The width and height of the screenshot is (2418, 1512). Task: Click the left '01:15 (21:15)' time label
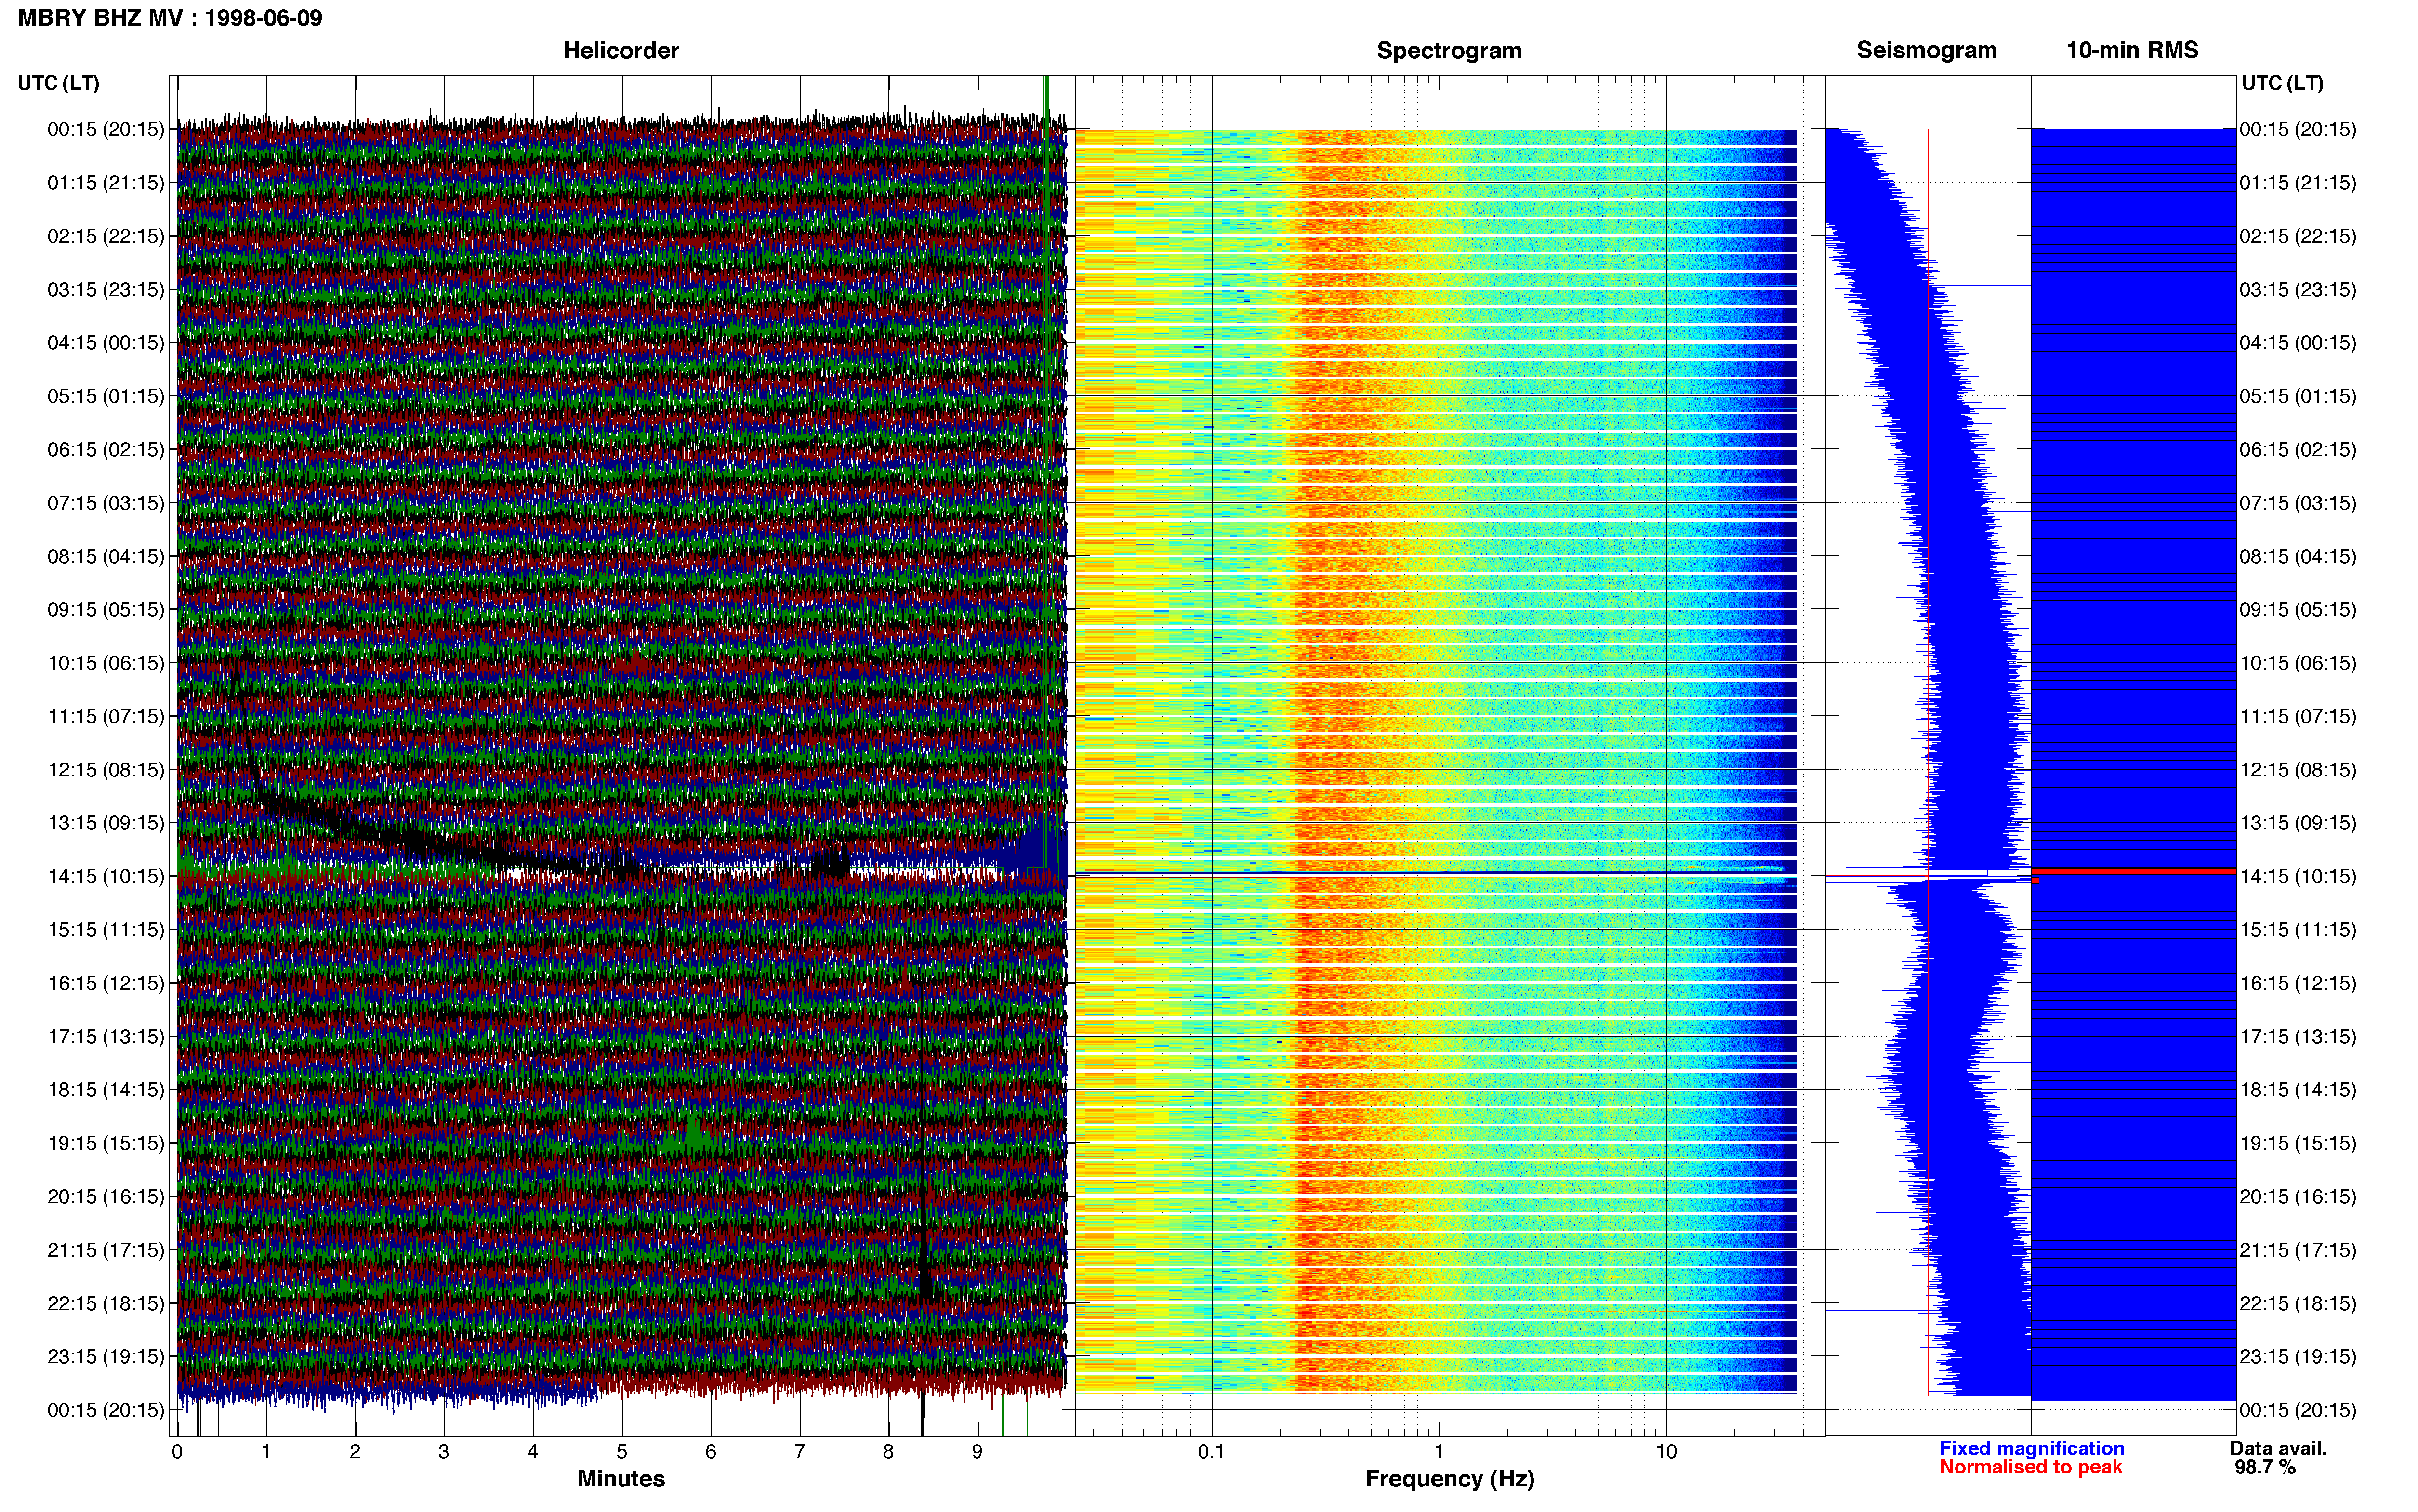point(105,182)
